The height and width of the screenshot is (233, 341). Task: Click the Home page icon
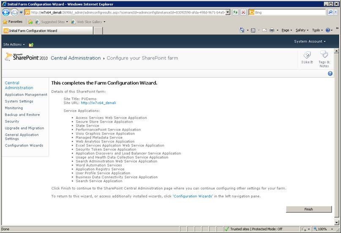(242, 30)
